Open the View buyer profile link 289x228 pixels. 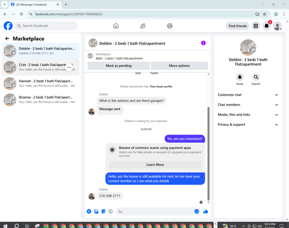click(161, 87)
